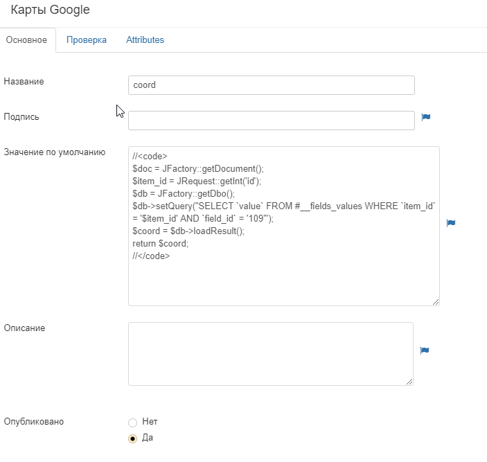Click the flag icon beside Описание textarea
This screenshot has width=487, height=462.
click(425, 350)
